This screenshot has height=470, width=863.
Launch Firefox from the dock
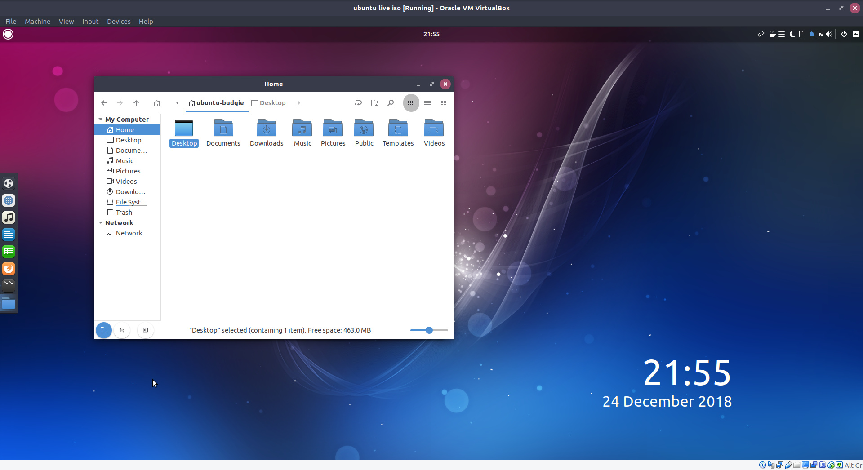coord(9,269)
